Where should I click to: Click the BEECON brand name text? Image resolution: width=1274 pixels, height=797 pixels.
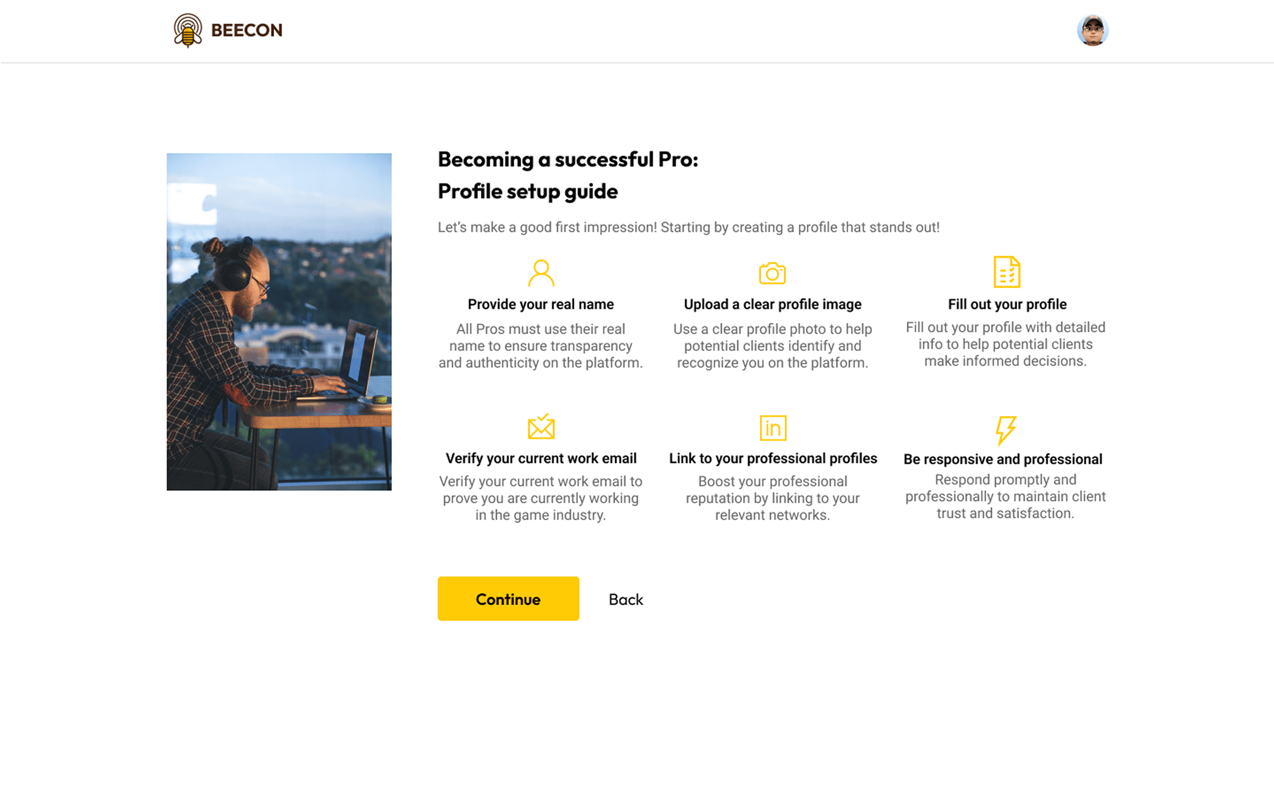tap(246, 31)
